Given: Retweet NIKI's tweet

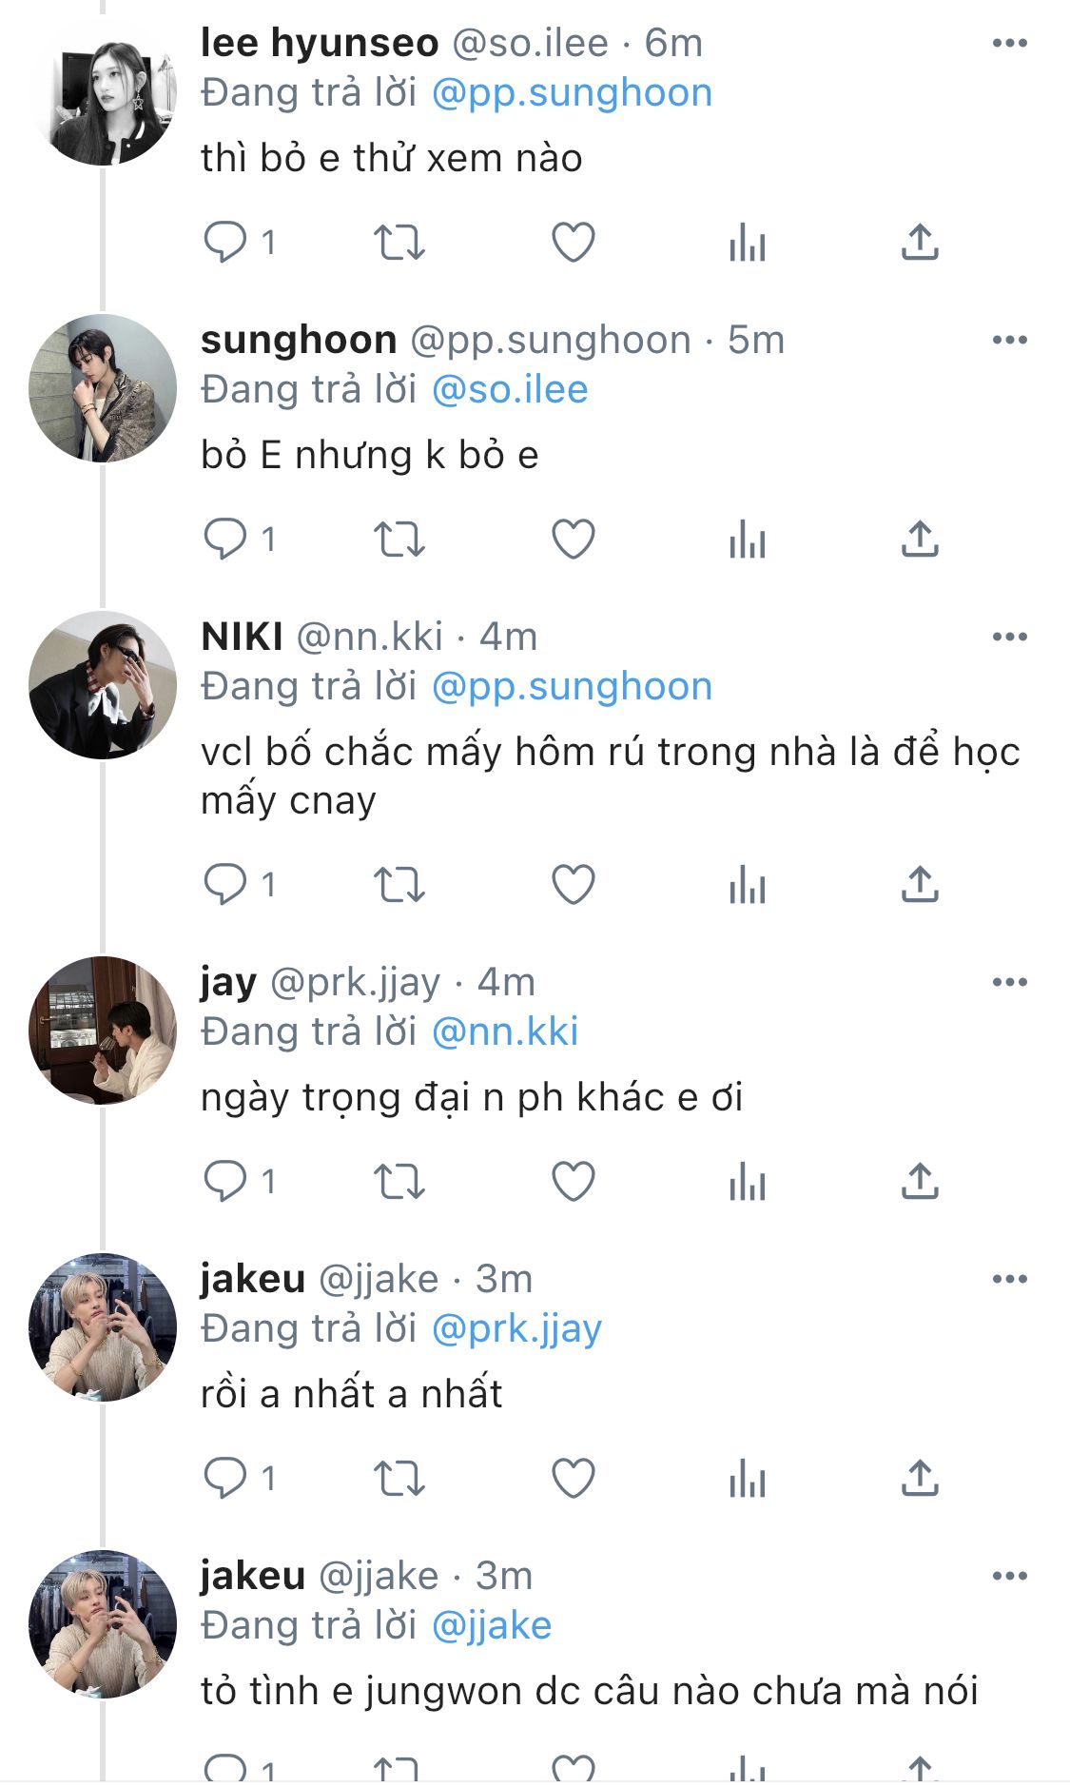Looking at the screenshot, I should (399, 885).
